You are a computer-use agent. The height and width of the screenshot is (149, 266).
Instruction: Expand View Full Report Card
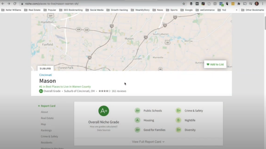tap(148, 142)
